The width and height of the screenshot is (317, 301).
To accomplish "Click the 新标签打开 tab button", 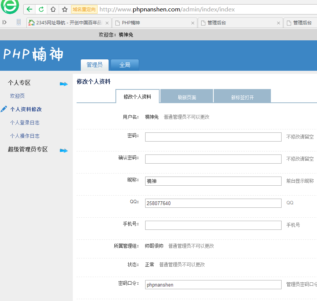I will click(242, 97).
